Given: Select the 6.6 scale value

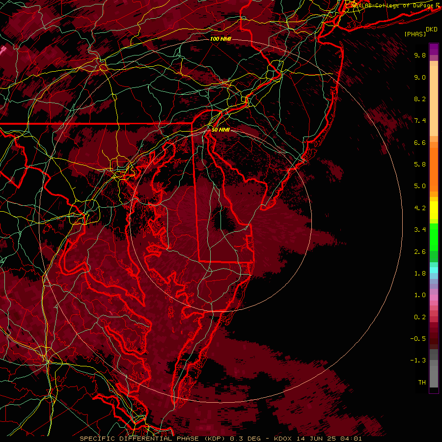Looking at the screenshot, I should coord(420,142).
